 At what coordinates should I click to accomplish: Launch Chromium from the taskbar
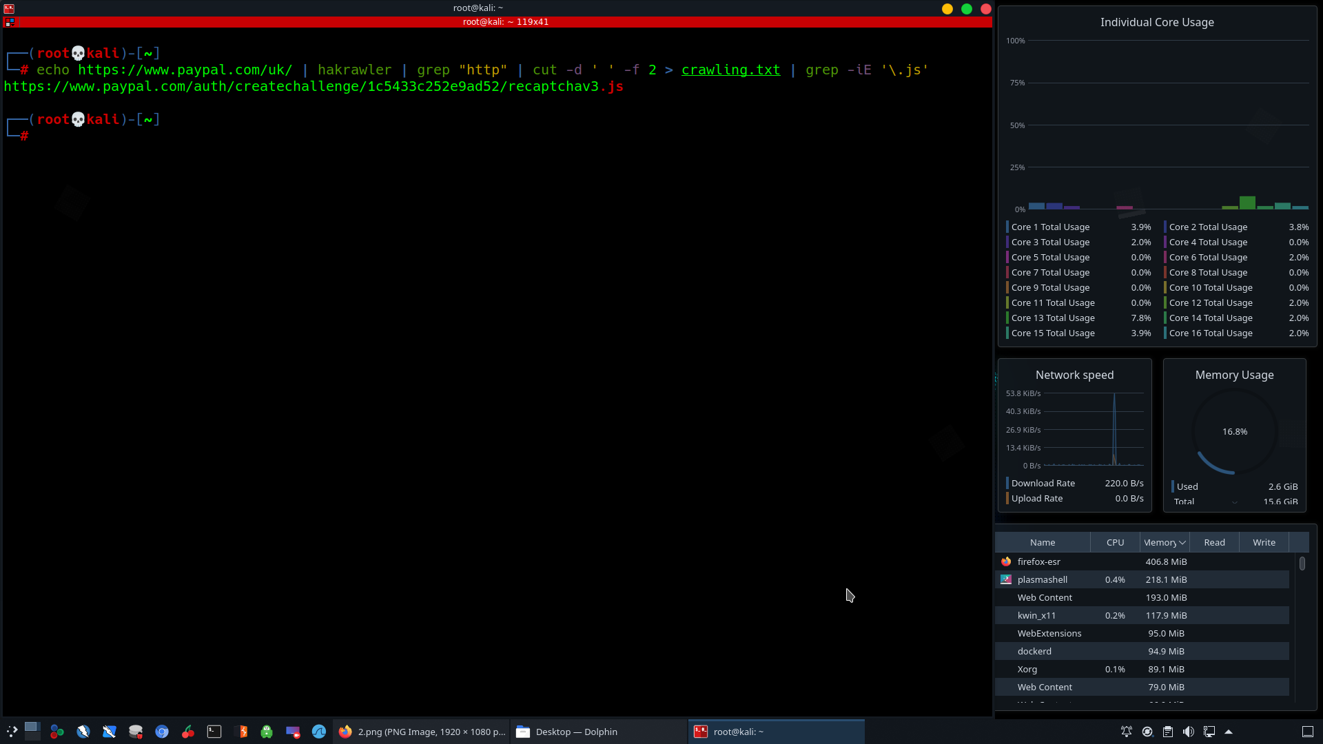tap(162, 732)
